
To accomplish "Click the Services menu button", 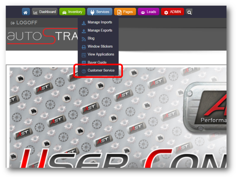I will [x=100, y=12].
